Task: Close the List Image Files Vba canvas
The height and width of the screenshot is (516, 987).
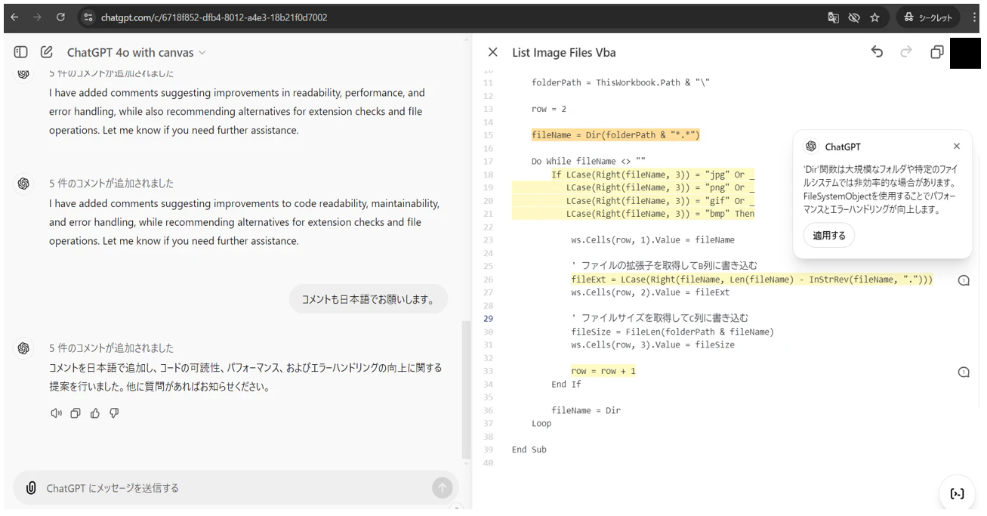Action: tap(493, 52)
